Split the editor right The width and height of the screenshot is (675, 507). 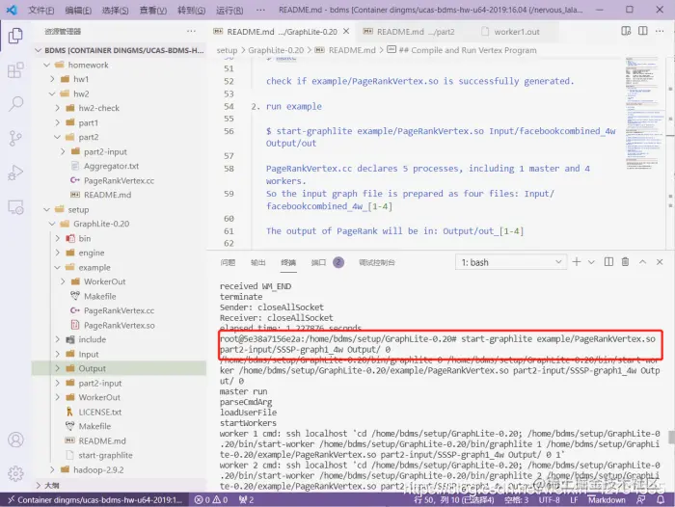(643, 31)
